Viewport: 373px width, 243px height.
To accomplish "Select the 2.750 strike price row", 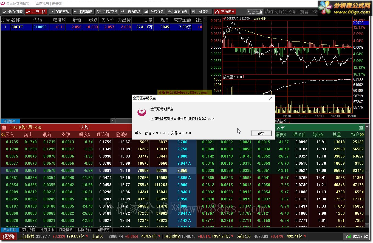I will point(182,149).
